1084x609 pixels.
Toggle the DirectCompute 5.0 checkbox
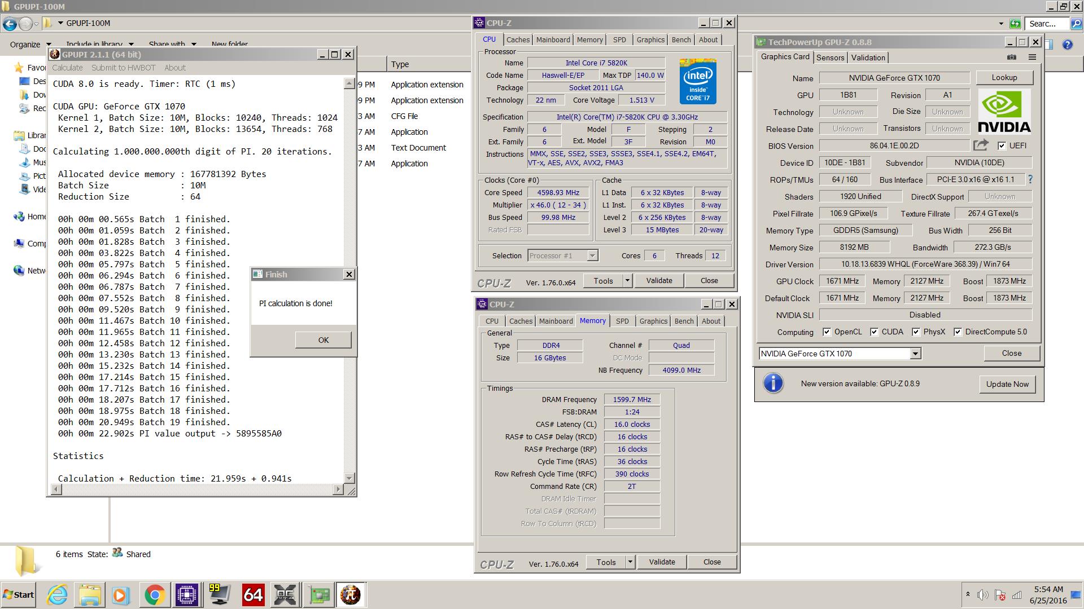click(x=958, y=332)
